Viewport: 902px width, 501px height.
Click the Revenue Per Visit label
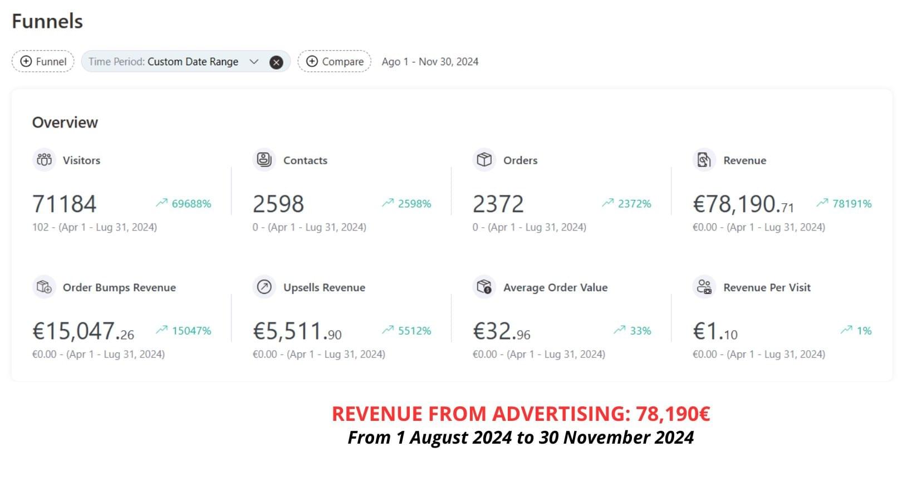point(767,287)
